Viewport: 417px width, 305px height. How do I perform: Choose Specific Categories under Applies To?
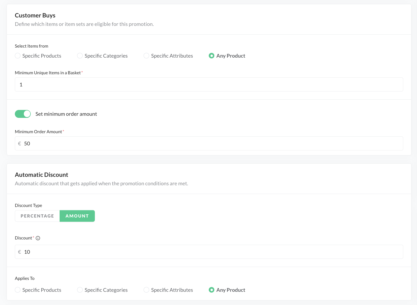(x=80, y=290)
